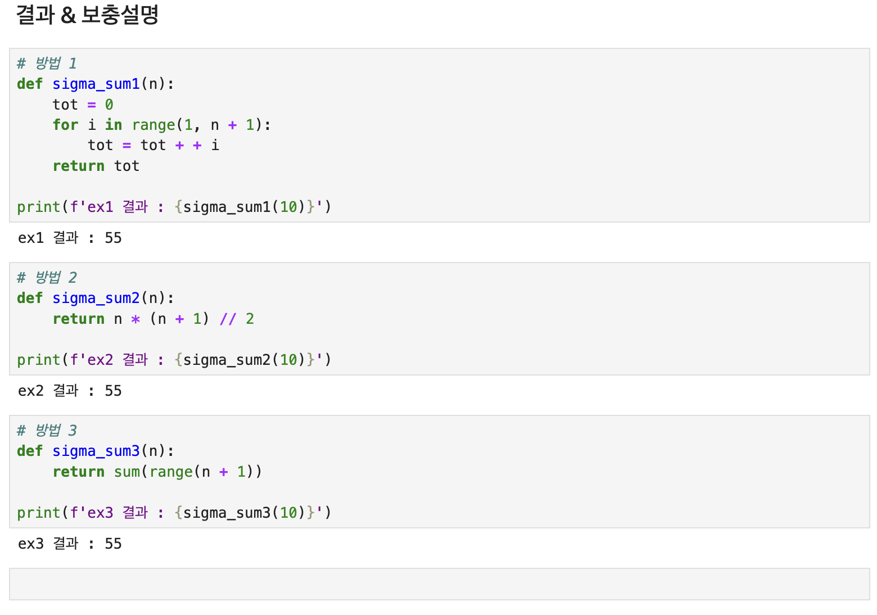
Task: Click the 'return sum(range(n + 1))' line
Action: [x=157, y=472]
